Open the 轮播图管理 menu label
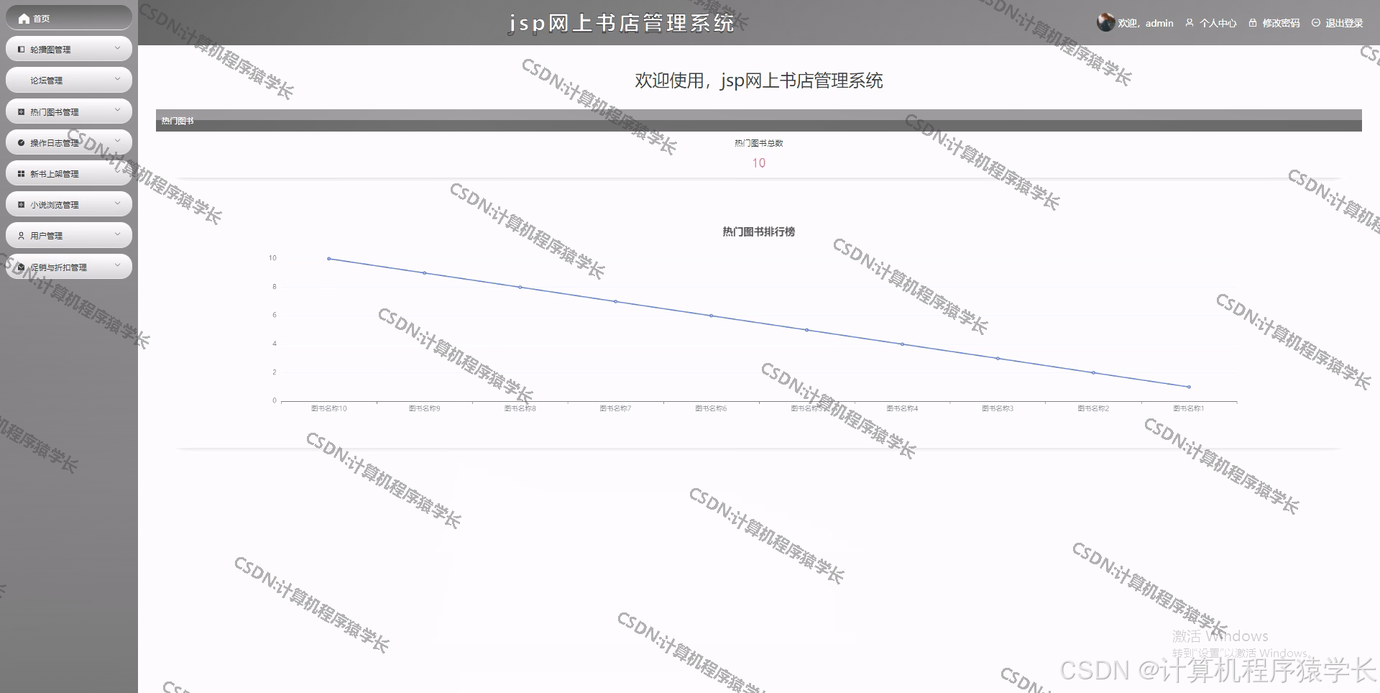This screenshot has height=693, width=1380. point(50,50)
